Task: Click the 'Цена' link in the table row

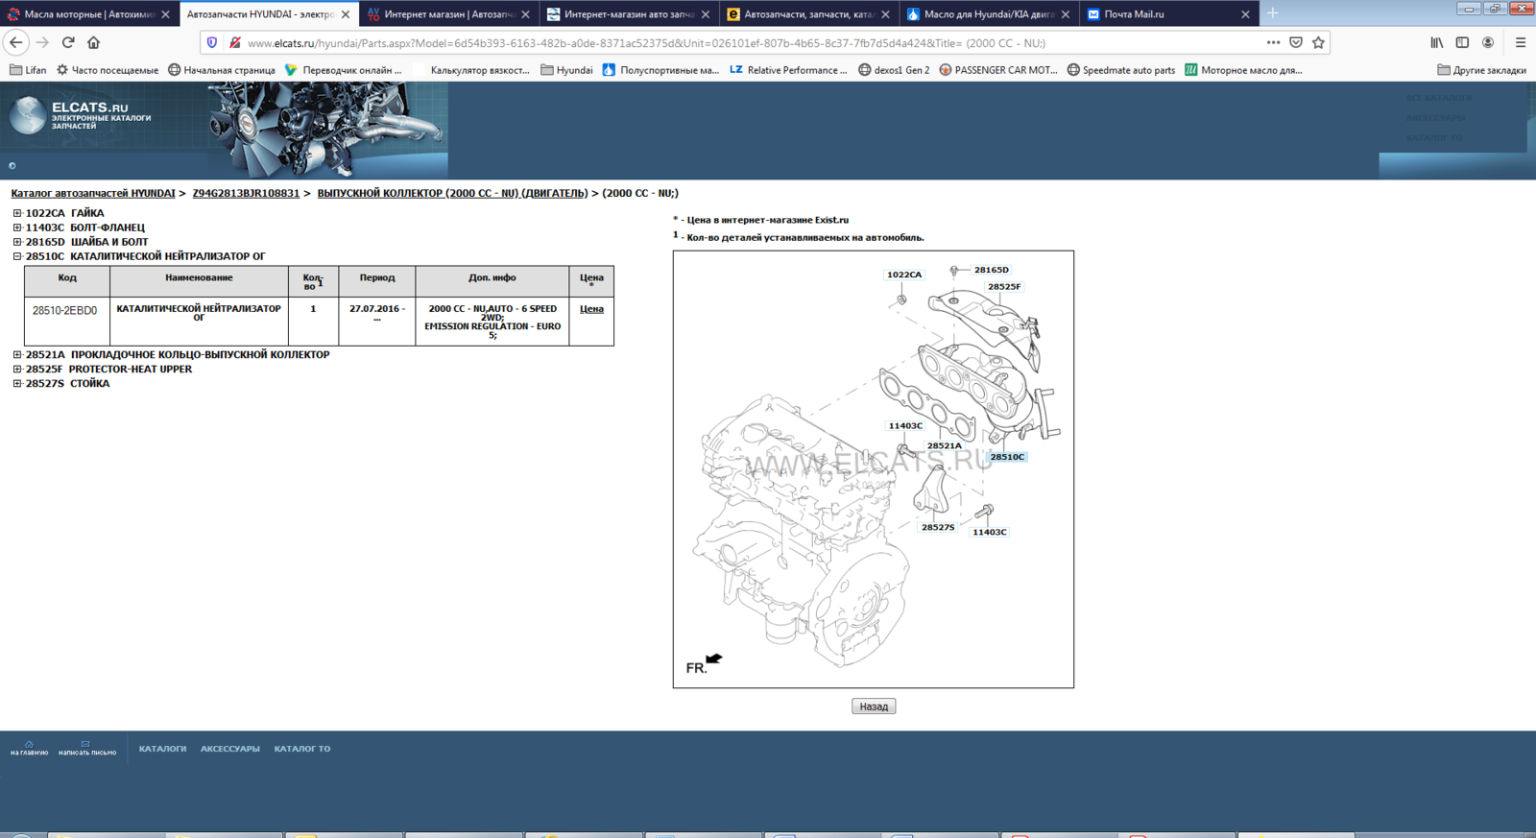Action: pos(591,309)
